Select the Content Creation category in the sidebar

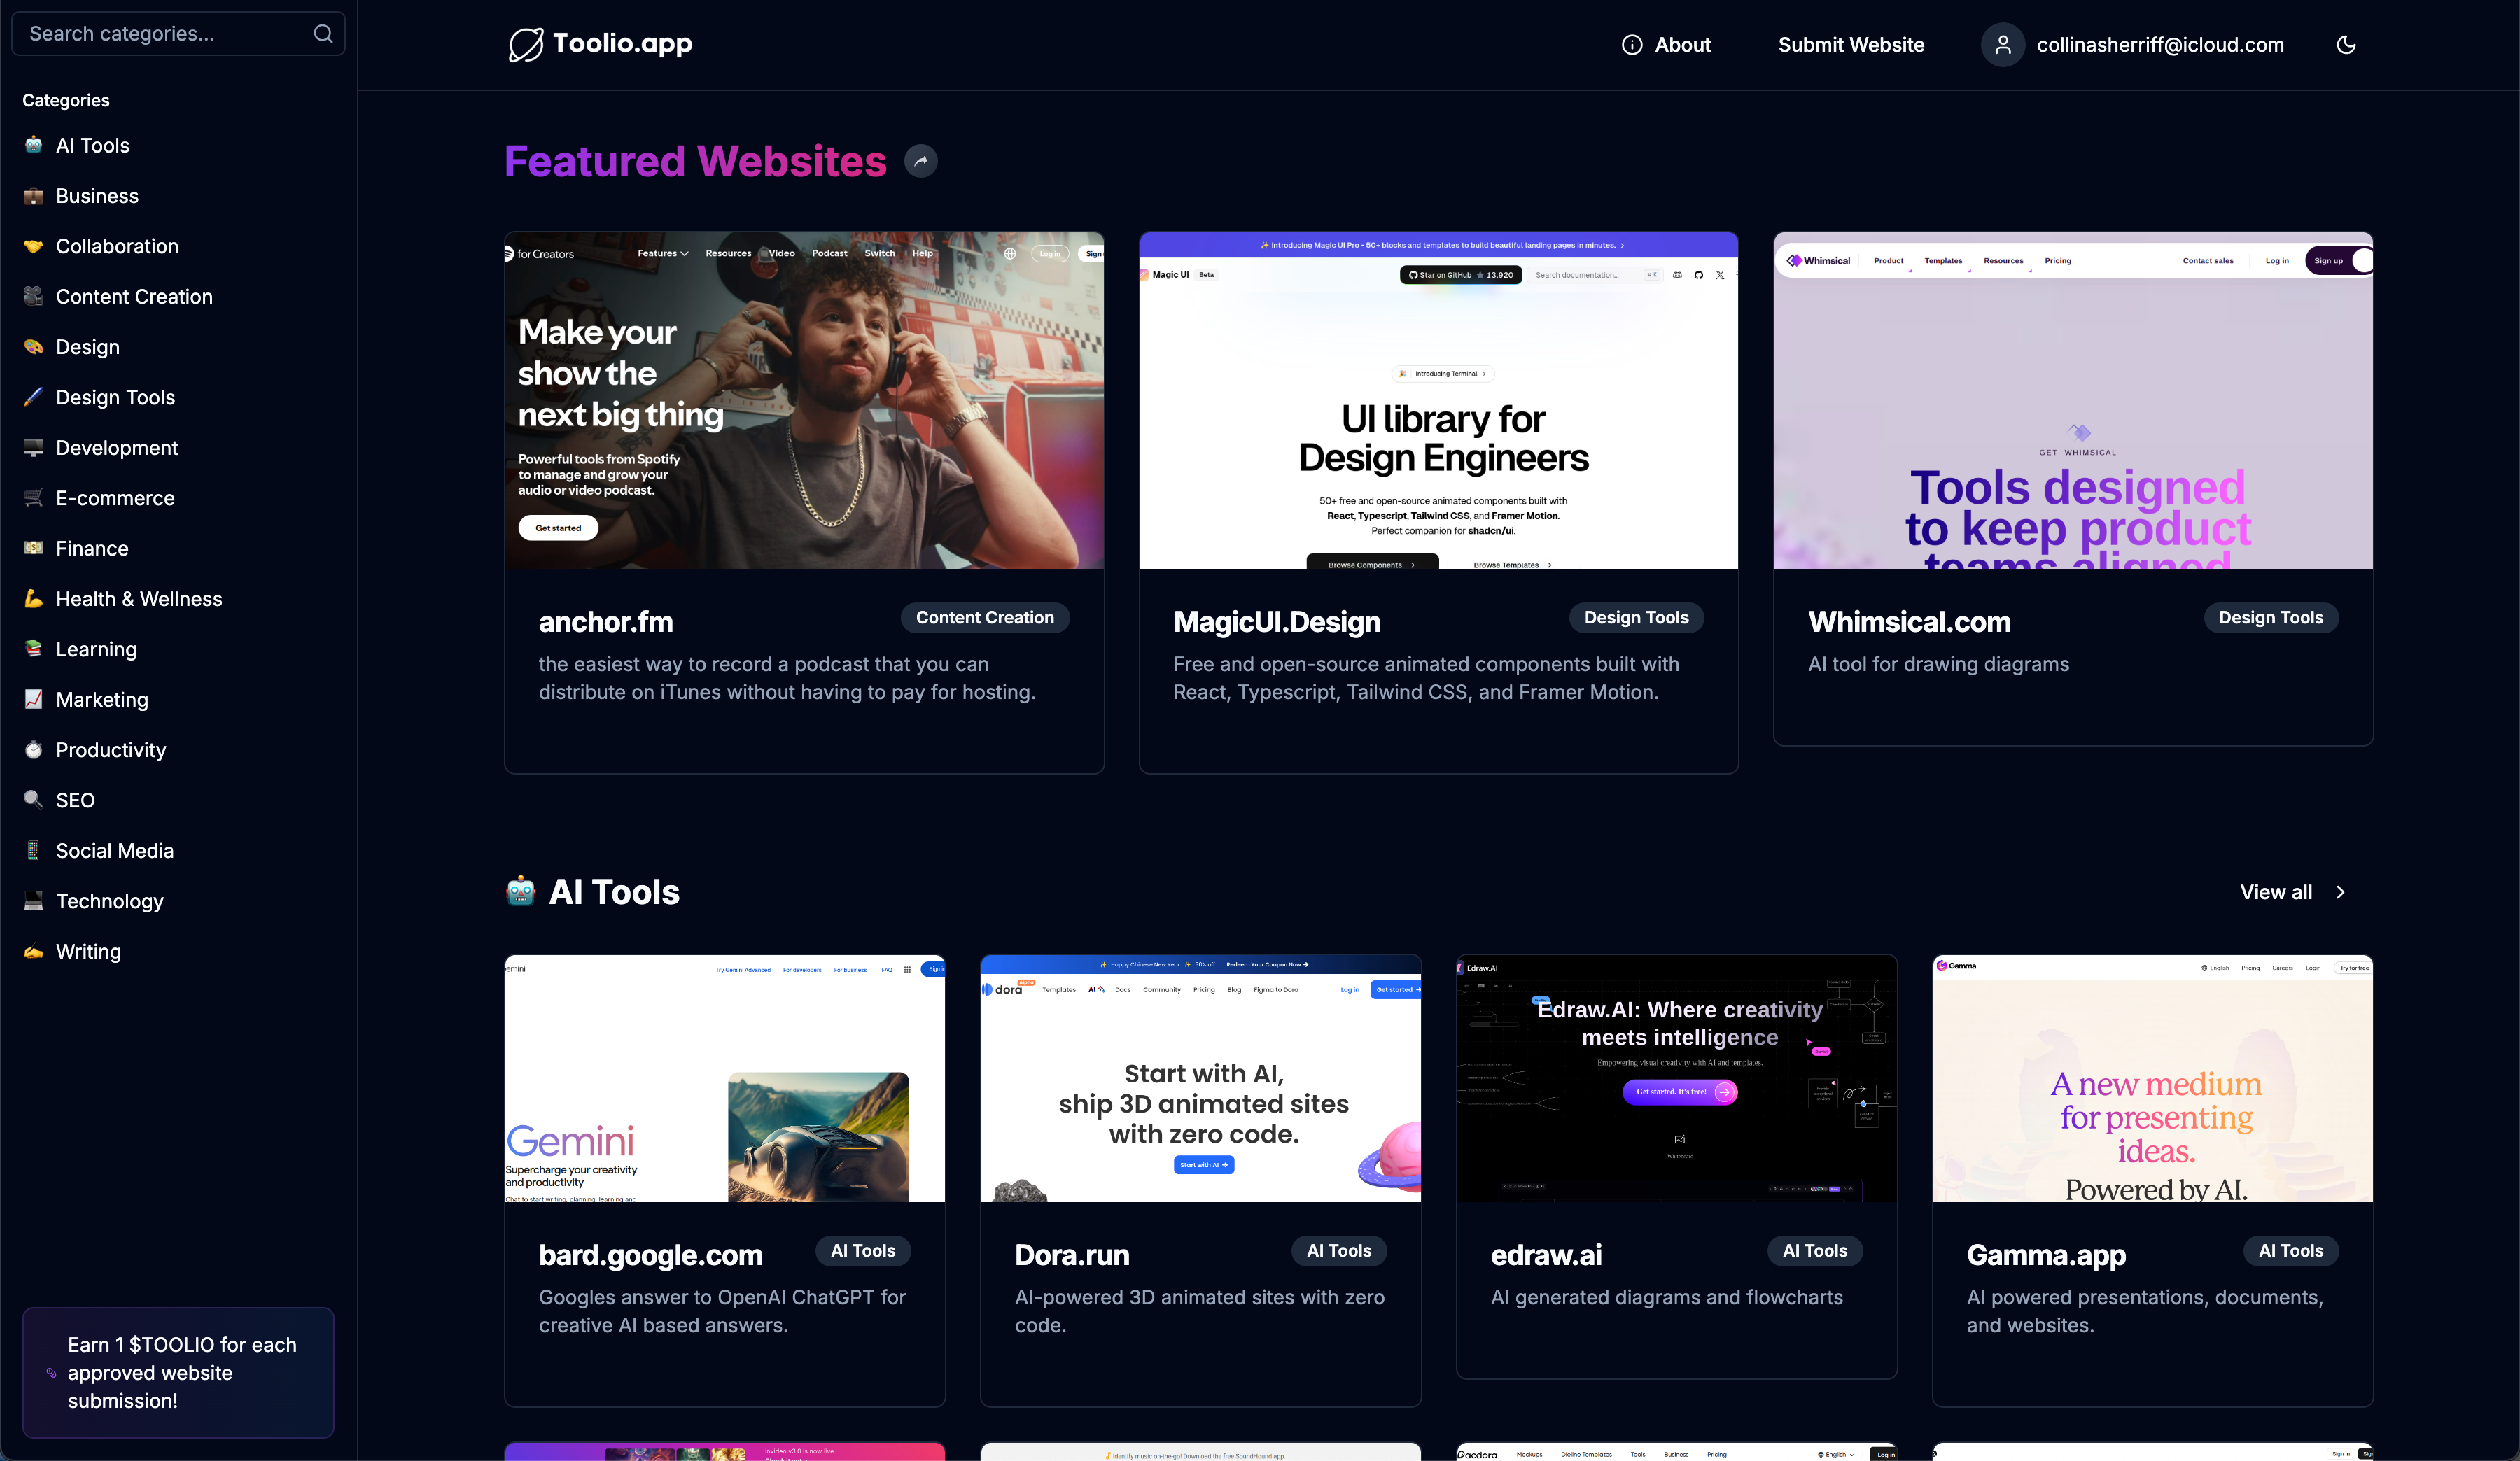point(134,297)
